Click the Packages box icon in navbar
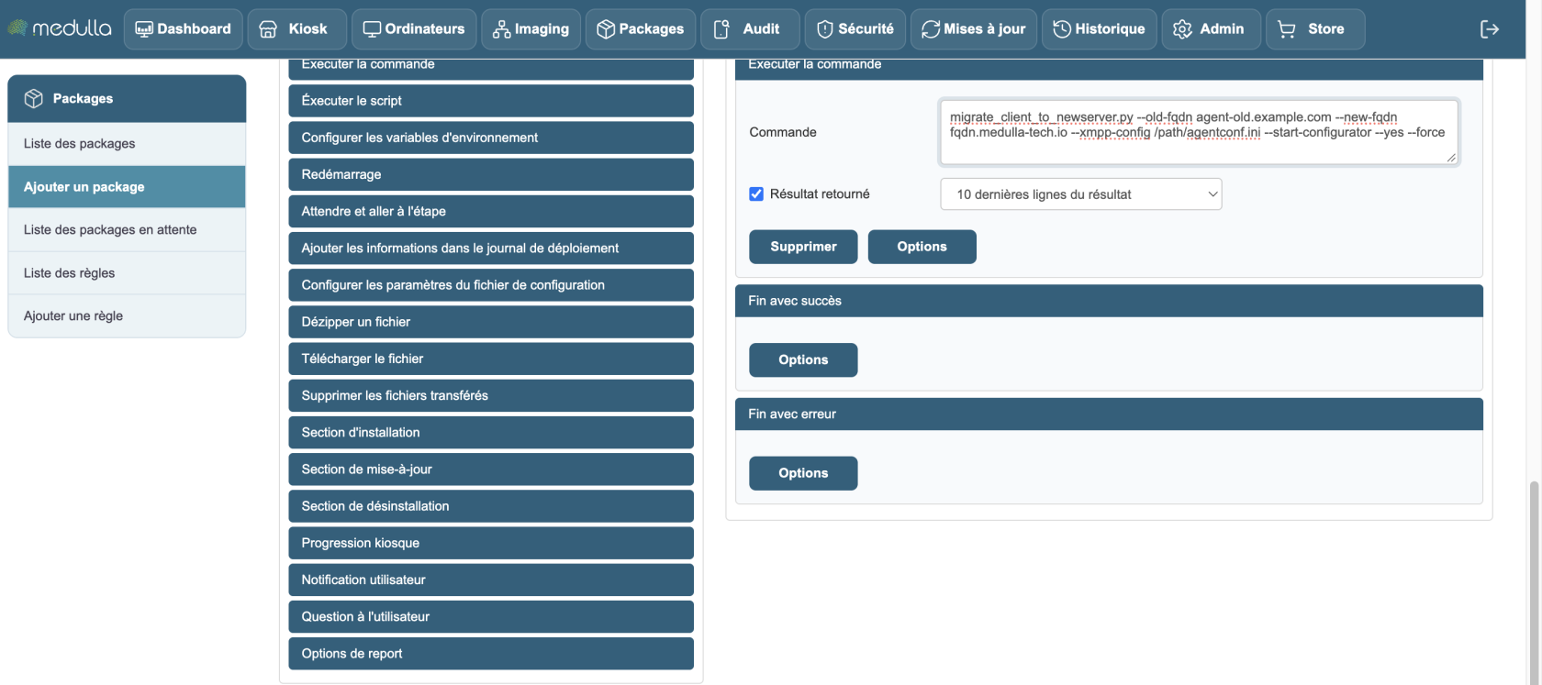The image size is (1542, 685). tap(606, 29)
